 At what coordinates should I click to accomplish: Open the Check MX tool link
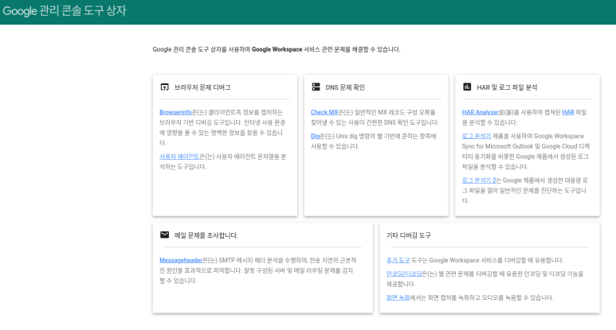click(x=324, y=112)
